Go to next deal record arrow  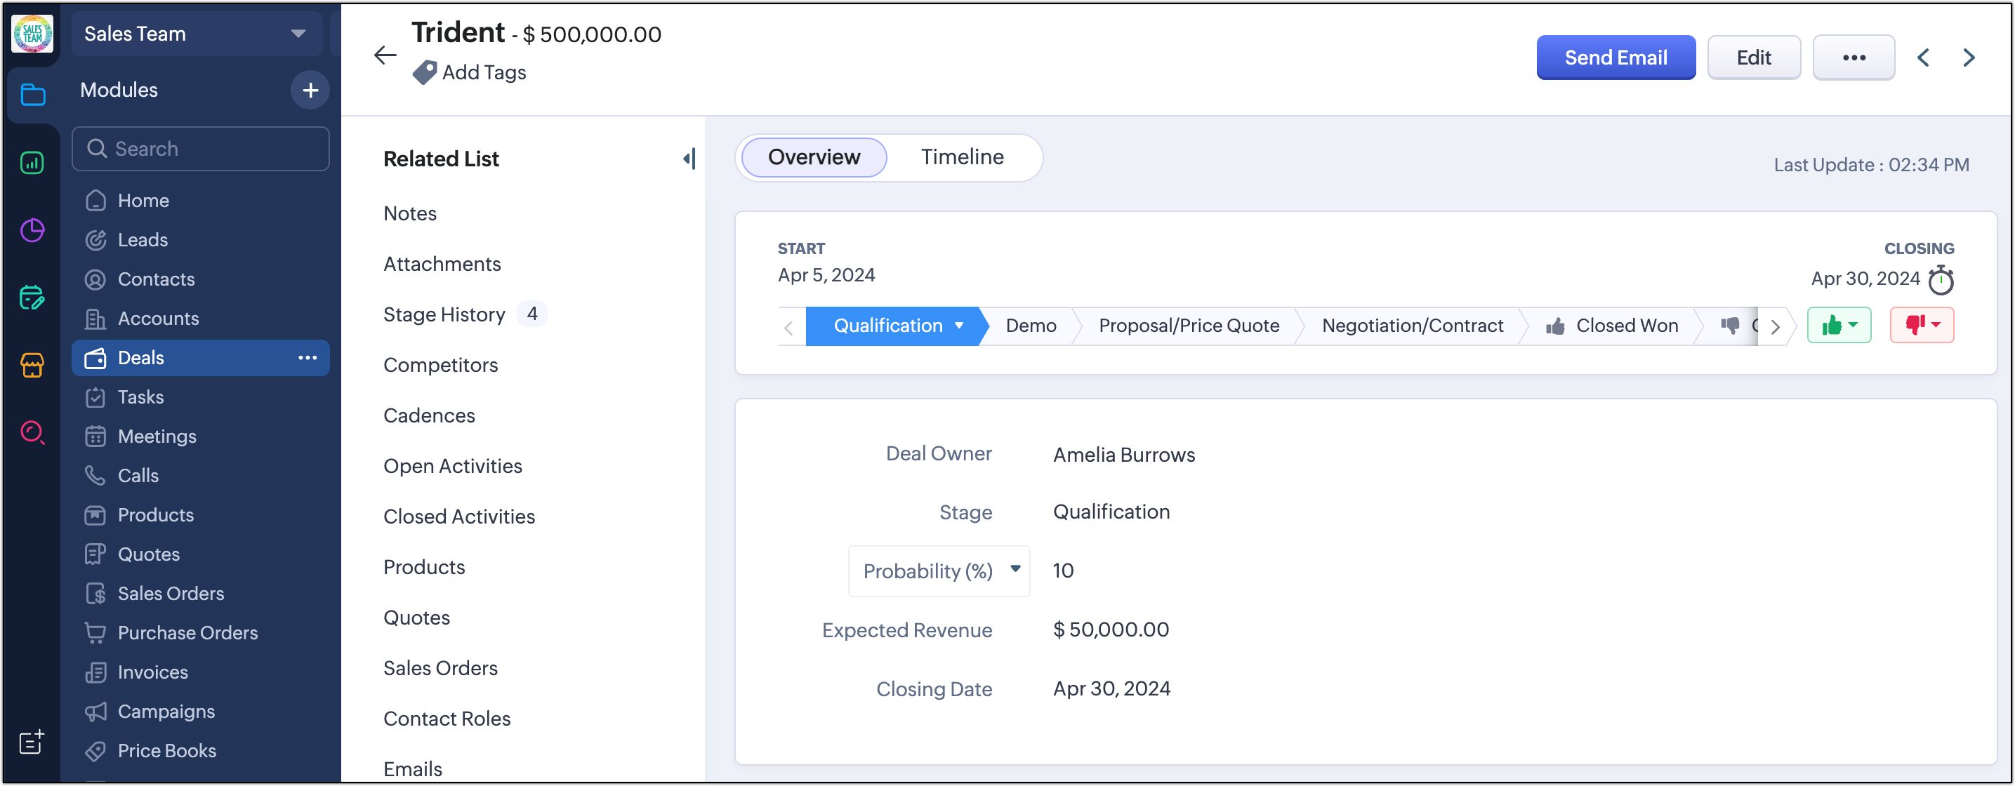click(x=1969, y=58)
